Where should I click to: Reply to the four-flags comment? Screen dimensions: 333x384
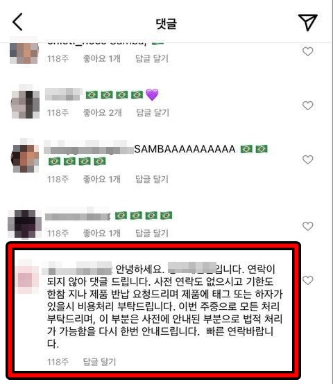(x=152, y=233)
